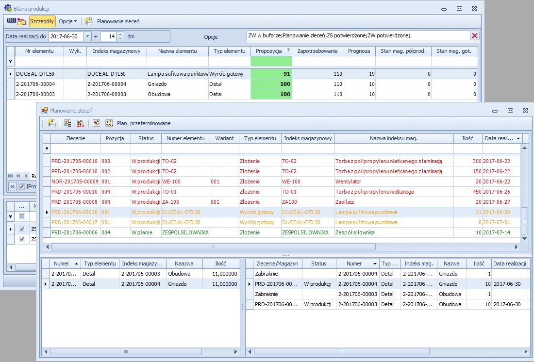Click Plan. przeterminowane toolbar item

point(144,123)
